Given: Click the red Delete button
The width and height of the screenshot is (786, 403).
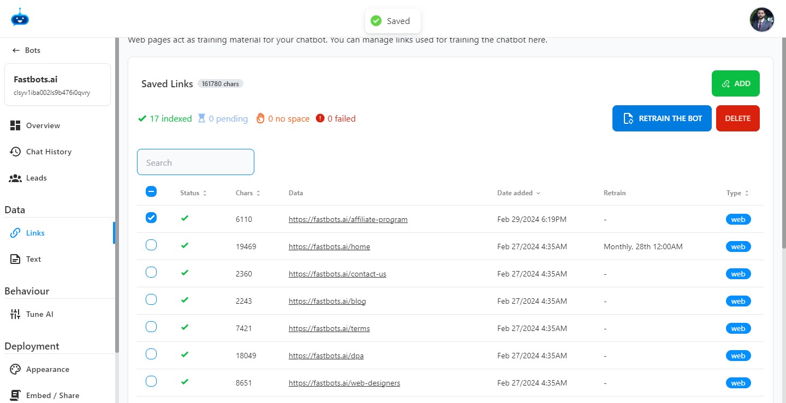Looking at the screenshot, I should pyautogui.click(x=737, y=118).
